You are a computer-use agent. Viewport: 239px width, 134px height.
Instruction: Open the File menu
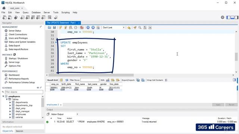3,12
